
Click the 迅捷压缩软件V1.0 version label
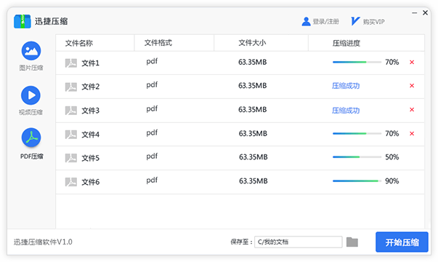[x=43, y=242]
